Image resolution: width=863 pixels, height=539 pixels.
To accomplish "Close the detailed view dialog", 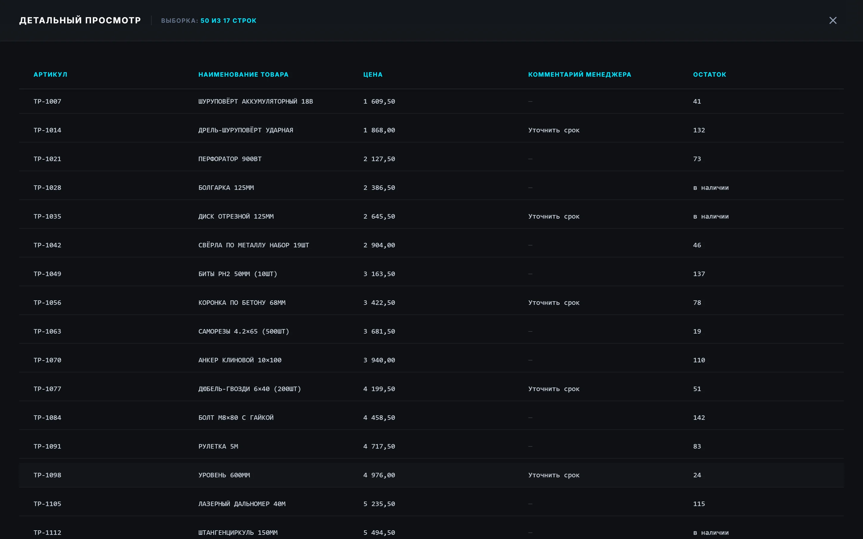I will click(833, 20).
